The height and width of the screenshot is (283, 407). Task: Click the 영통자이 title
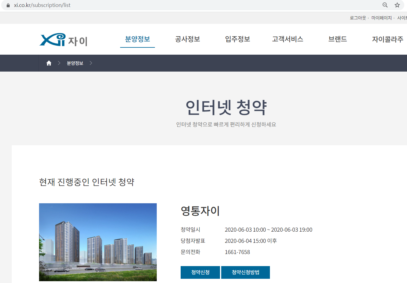[x=200, y=211]
